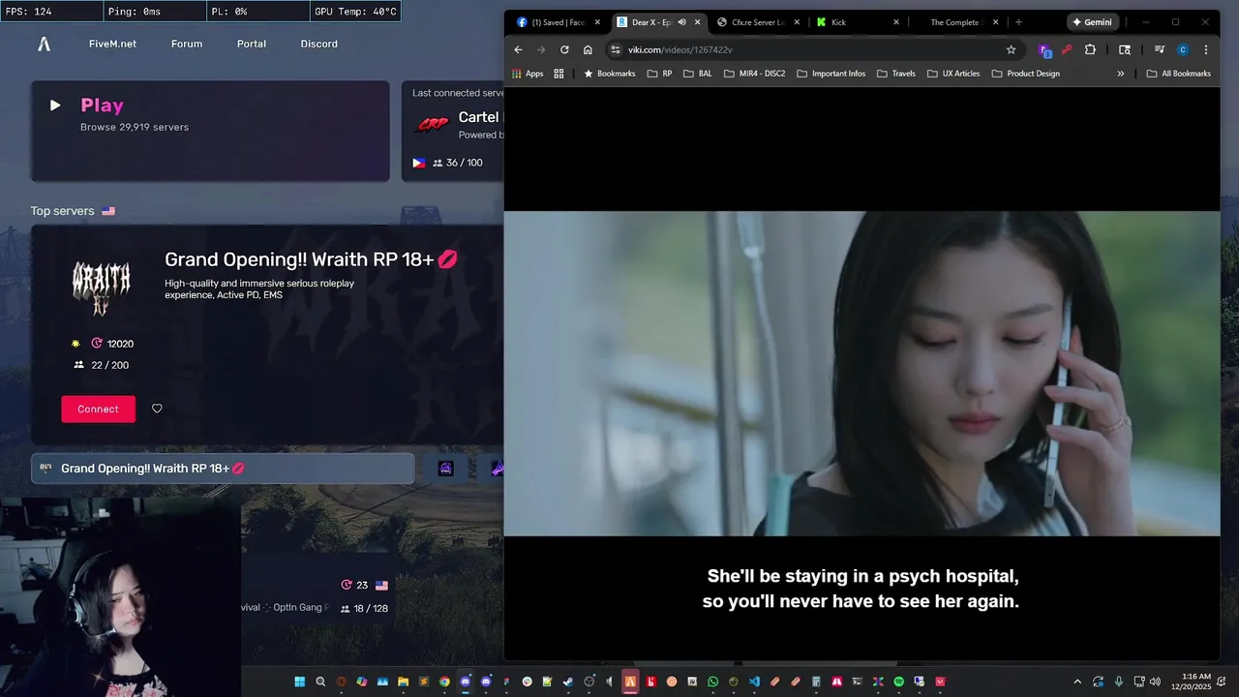The image size is (1239, 697).
Task: Select the Grand Opening Wraith RP carousel tab
Action: pyautogui.click(x=223, y=469)
